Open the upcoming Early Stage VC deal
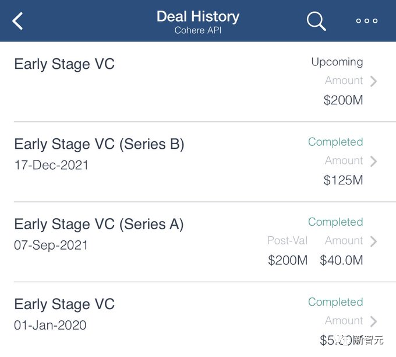The image size is (396, 357). (x=65, y=64)
